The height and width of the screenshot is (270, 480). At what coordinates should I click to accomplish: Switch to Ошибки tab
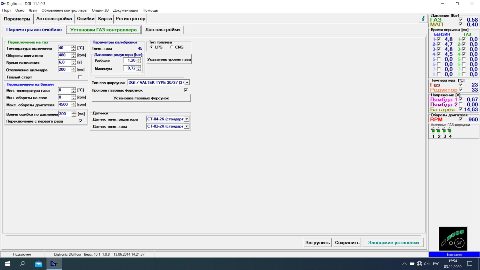tap(86, 18)
